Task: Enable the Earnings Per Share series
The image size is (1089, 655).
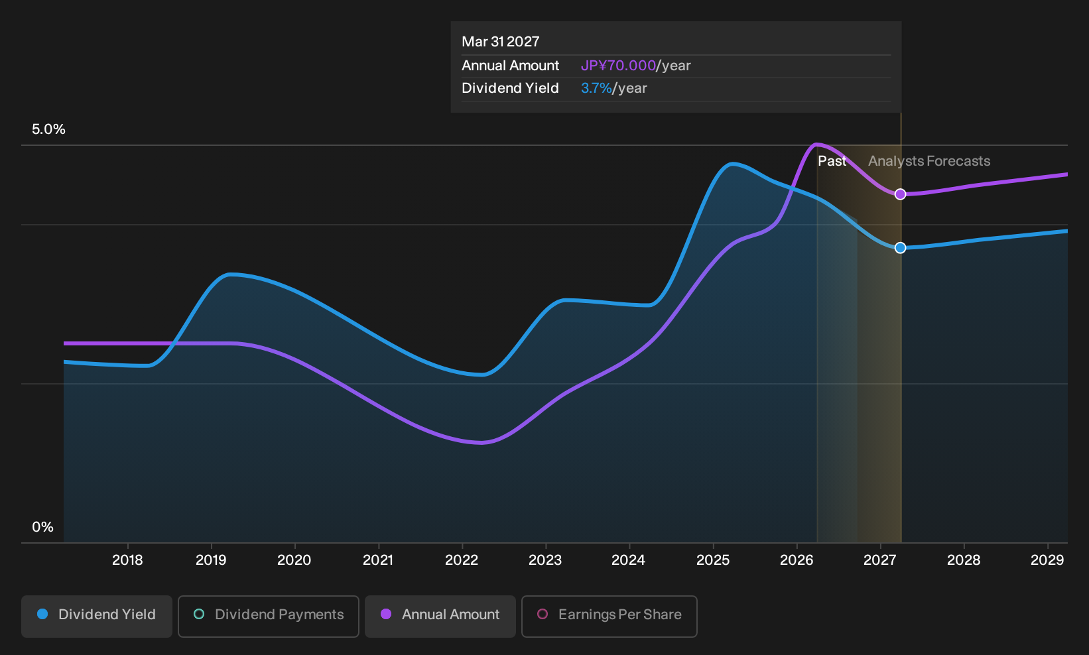Action: point(609,616)
